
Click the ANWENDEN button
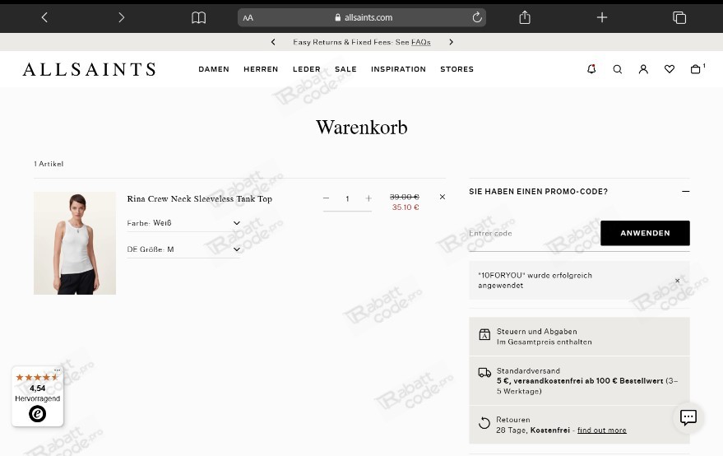click(x=645, y=233)
